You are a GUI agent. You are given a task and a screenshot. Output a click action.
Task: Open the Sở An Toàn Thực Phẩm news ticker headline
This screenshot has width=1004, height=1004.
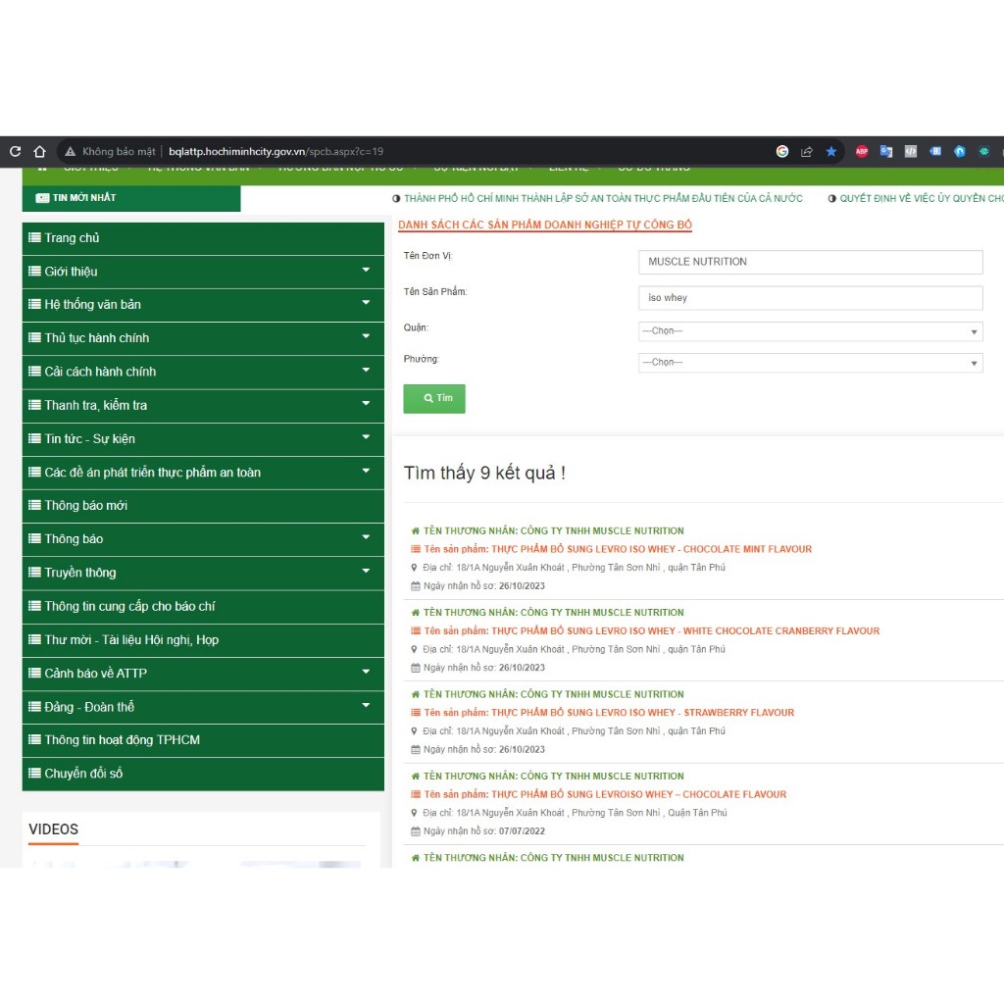pyautogui.click(x=603, y=198)
